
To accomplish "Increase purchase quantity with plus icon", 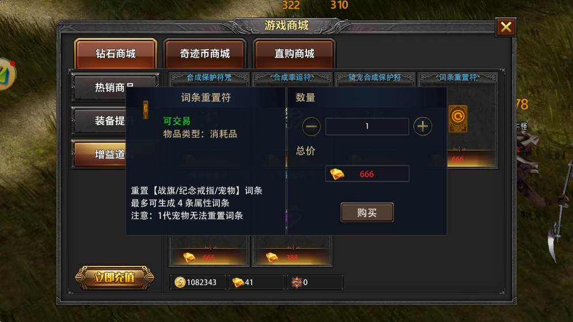I will pos(423,127).
